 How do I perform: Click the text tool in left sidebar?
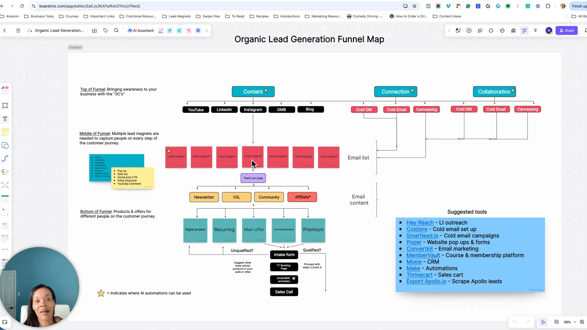5,119
